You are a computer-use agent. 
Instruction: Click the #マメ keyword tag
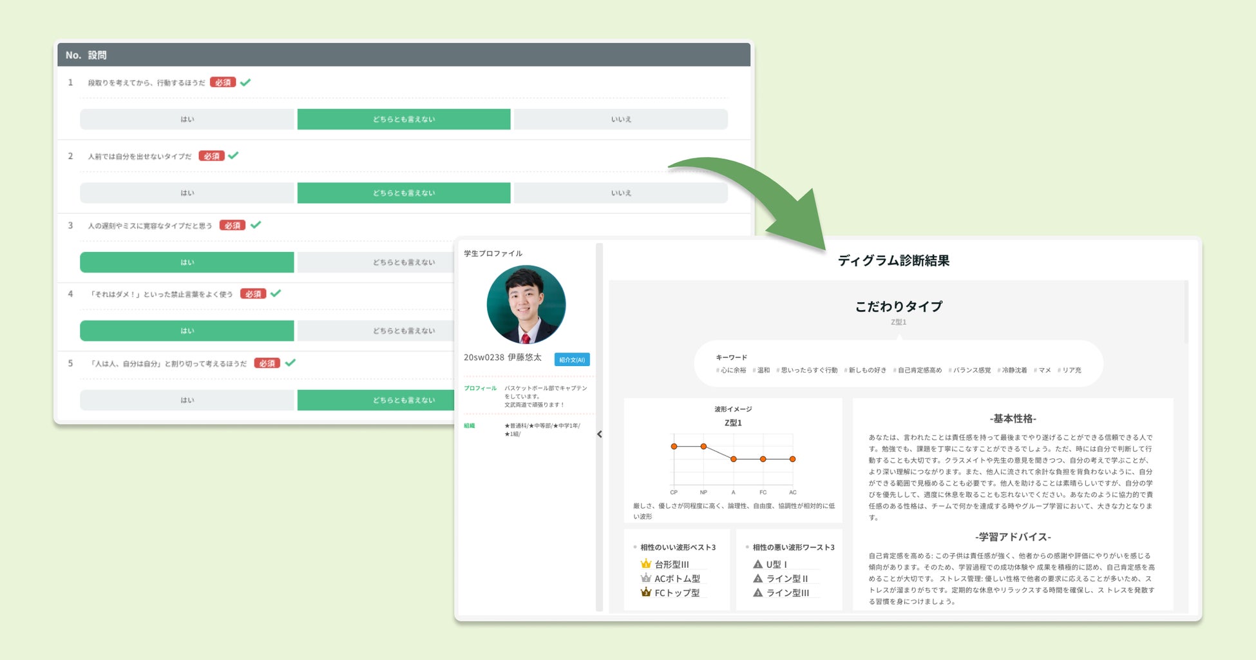[1043, 370]
